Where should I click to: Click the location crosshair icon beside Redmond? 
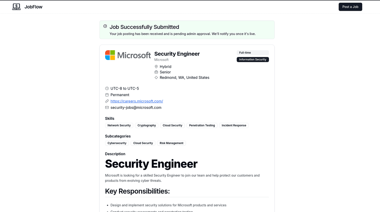pos(156,77)
